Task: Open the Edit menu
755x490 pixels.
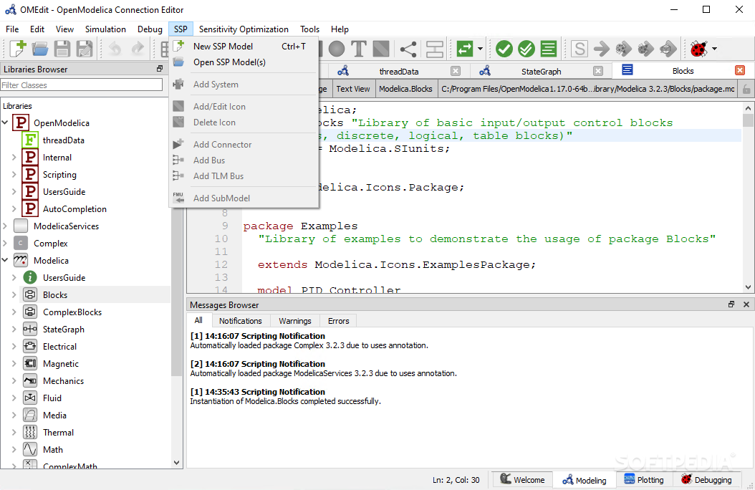Action: coord(37,29)
